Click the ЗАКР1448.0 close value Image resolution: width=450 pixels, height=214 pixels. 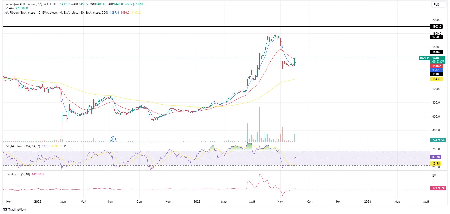point(115,4)
